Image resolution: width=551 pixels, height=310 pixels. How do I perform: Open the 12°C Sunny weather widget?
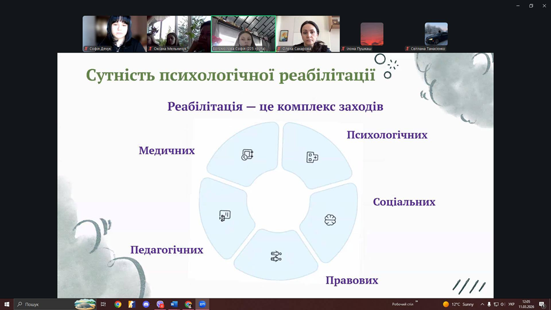(x=458, y=305)
